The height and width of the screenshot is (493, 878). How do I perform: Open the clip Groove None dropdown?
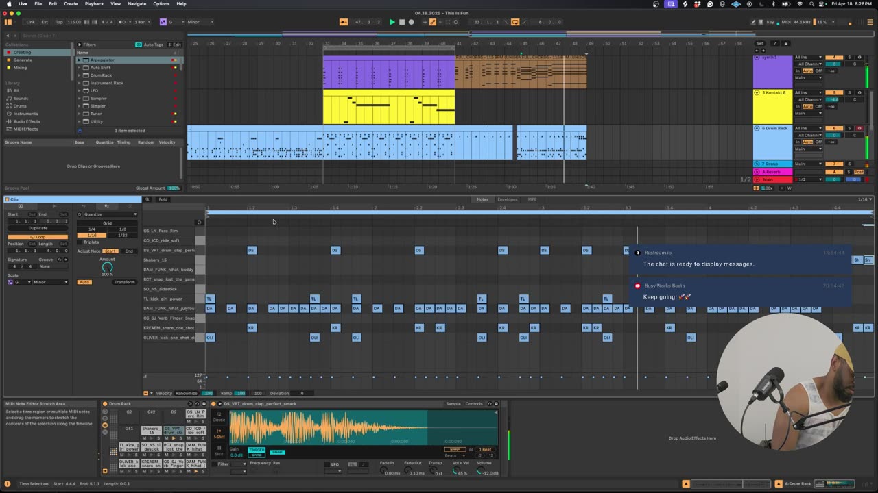tap(52, 266)
